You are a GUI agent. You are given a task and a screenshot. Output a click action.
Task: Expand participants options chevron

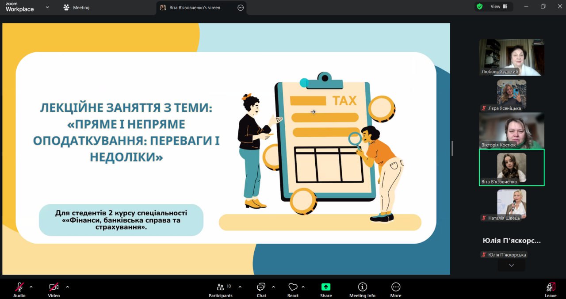point(240,287)
